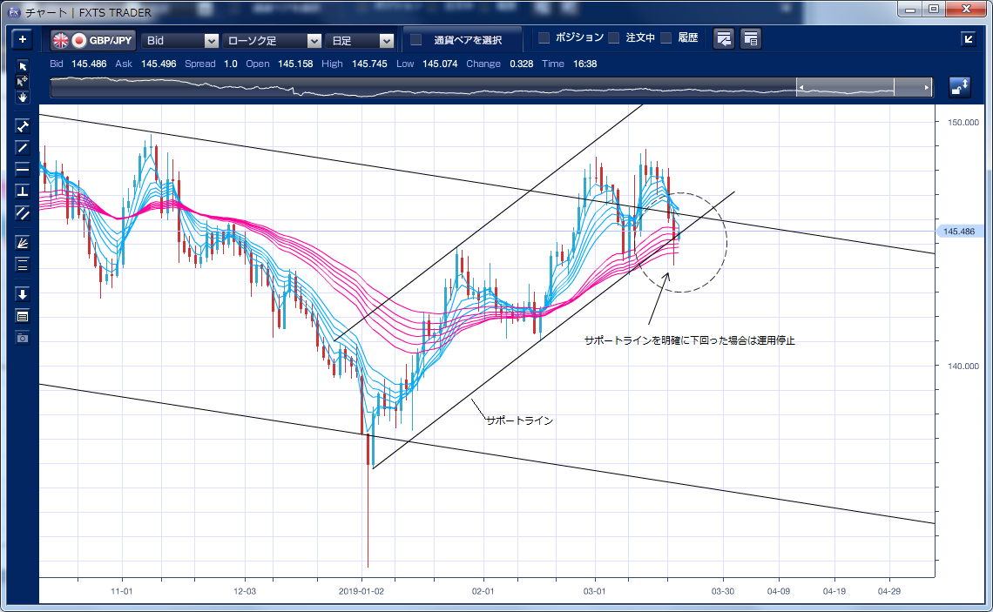Select the parallel channel line tool
The image size is (993, 612).
[x=22, y=213]
